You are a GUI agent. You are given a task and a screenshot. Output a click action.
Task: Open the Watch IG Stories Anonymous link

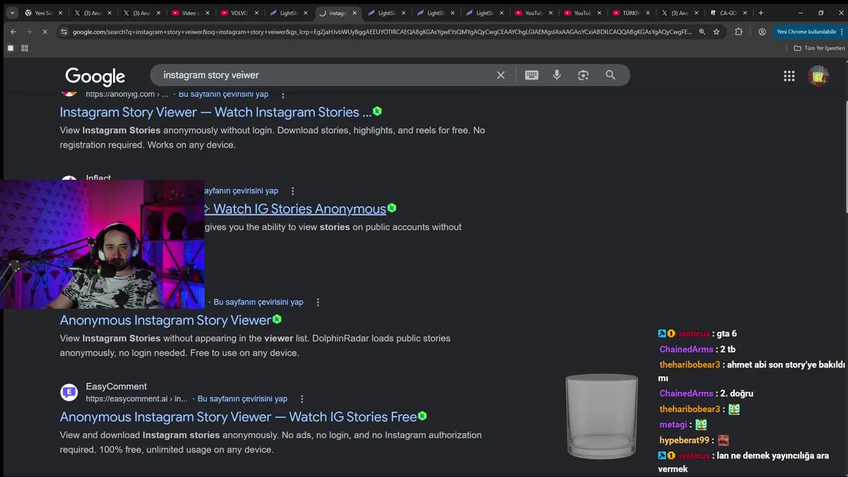(295, 209)
